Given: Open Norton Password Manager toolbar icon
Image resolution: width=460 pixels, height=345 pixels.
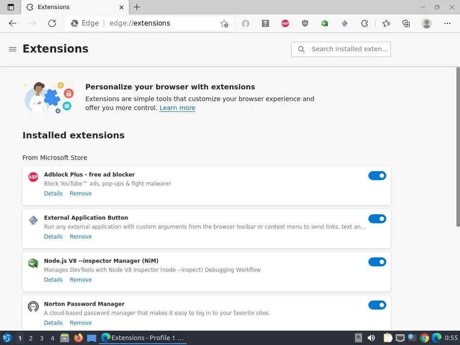Looking at the screenshot, I should [246, 23].
